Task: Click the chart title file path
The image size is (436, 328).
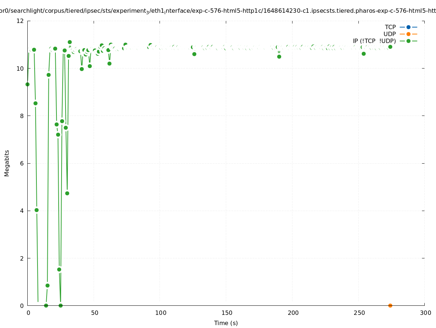Action: pyautogui.click(x=218, y=11)
